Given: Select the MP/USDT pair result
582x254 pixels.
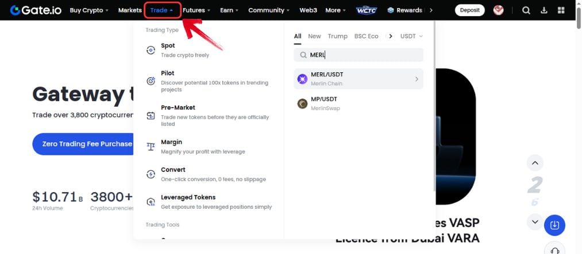Looking at the screenshot, I should click(358, 104).
